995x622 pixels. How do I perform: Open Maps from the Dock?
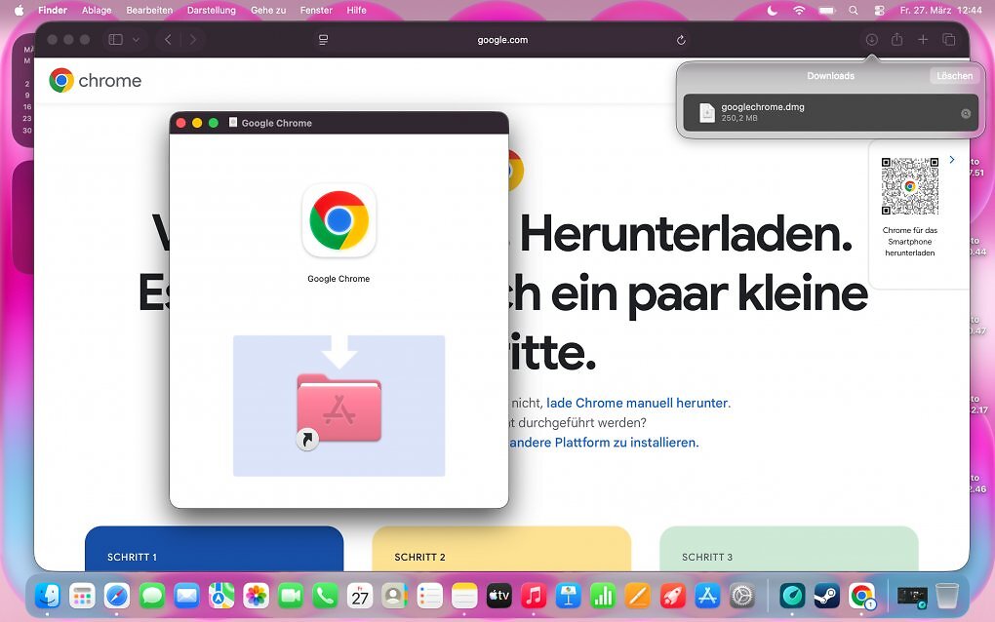click(x=221, y=596)
